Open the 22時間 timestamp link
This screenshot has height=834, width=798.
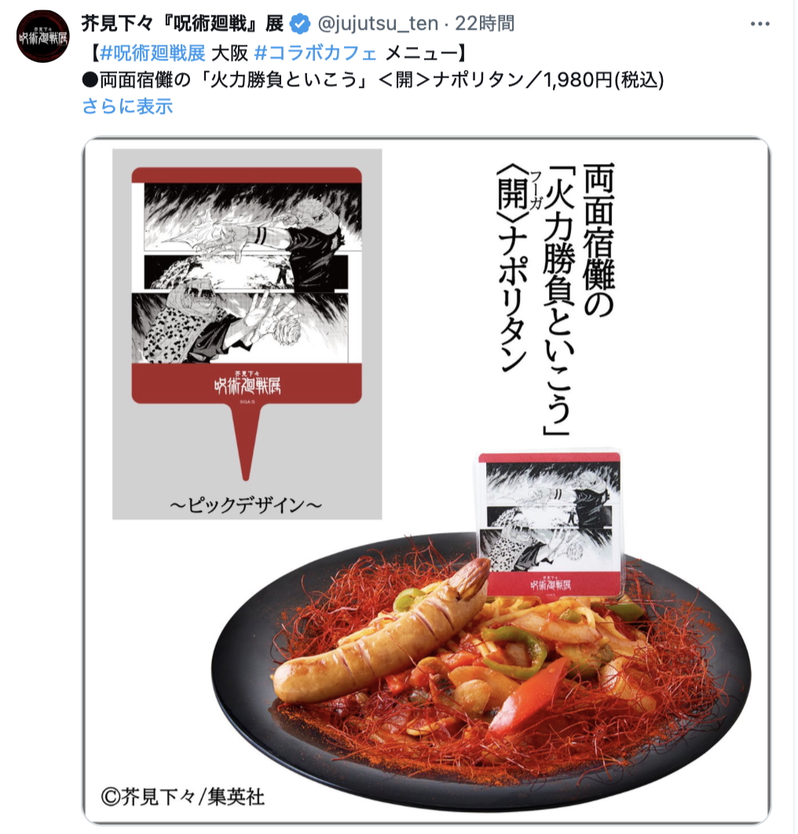point(485,24)
